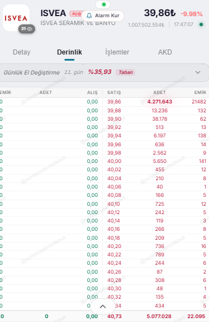This screenshot has width=209, height=322.
Task: Select the 39,96 sell price
Action: pos(114,145)
